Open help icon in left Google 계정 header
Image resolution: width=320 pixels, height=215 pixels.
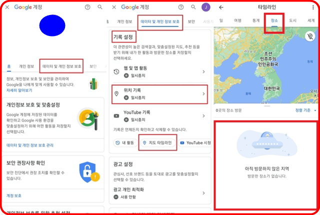[x=87, y=7]
